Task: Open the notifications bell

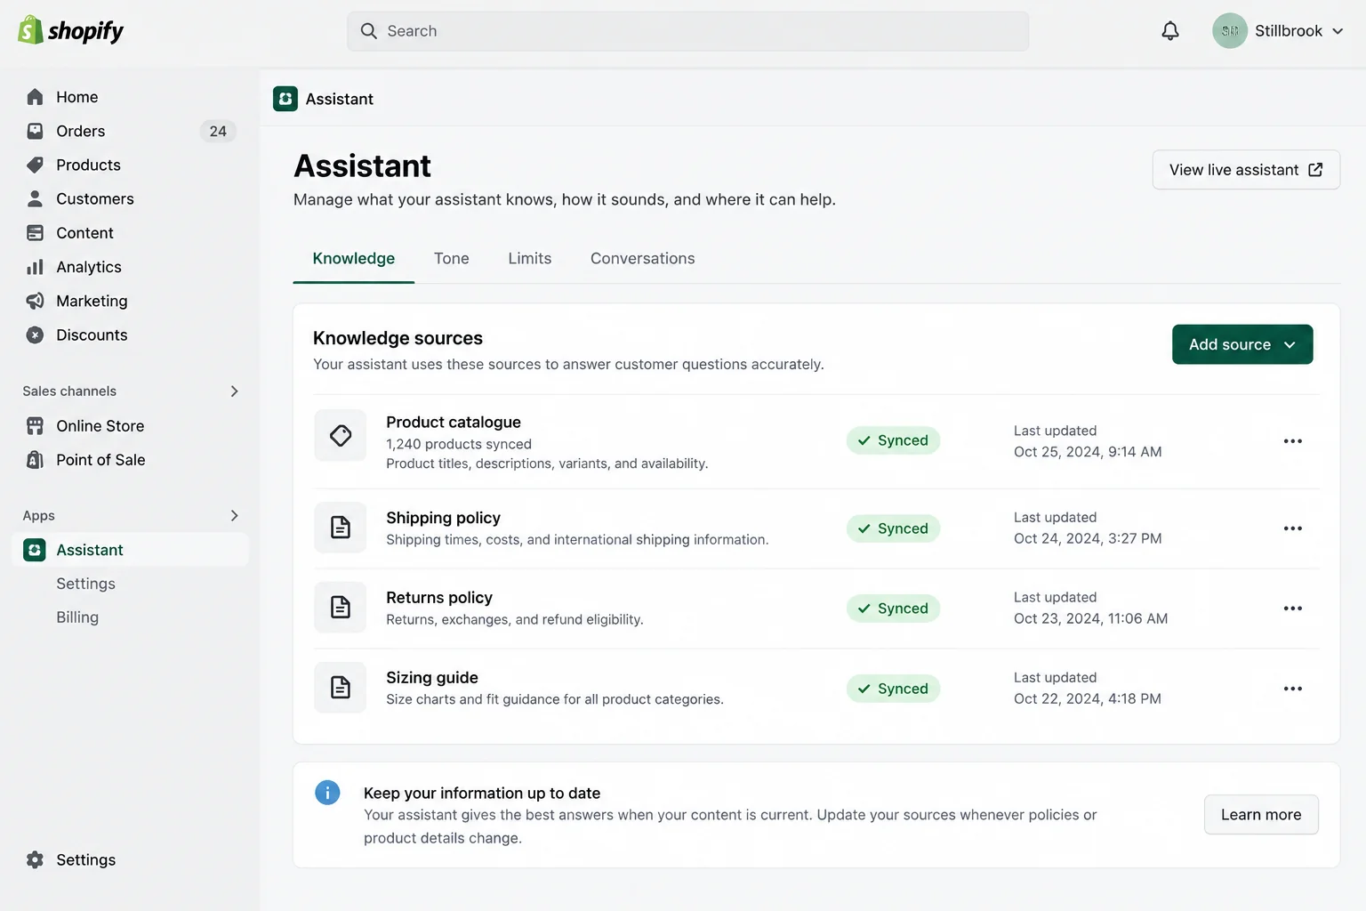Action: [1170, 31]
